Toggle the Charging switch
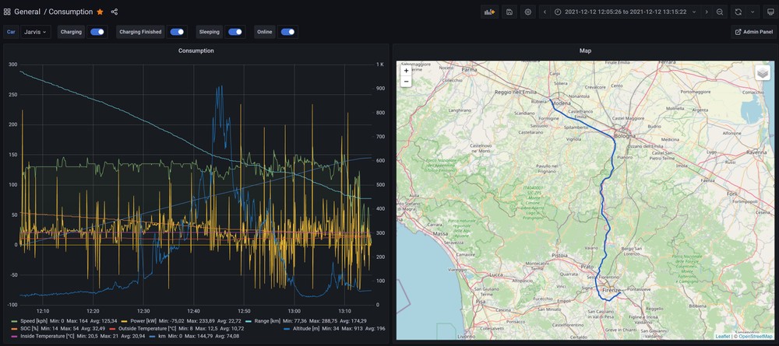Screen dimensions: 779x346 click(97, 32)
